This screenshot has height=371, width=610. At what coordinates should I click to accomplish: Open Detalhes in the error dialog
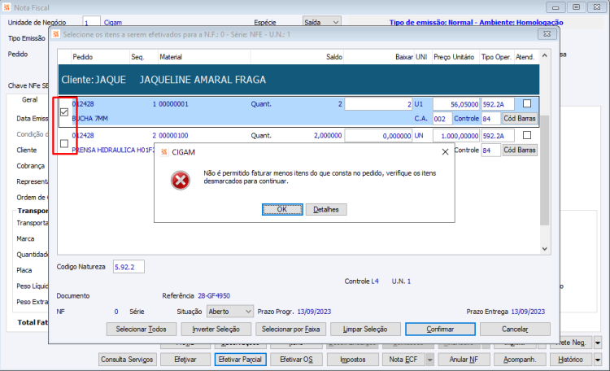pyautogui.click(x=326, y=209)
